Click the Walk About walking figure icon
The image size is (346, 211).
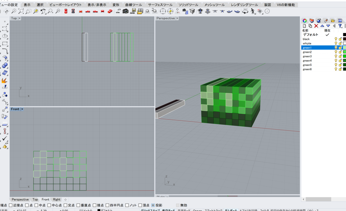click(252, 11)
